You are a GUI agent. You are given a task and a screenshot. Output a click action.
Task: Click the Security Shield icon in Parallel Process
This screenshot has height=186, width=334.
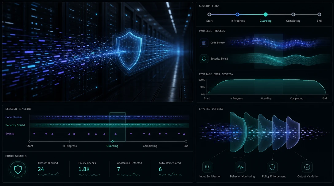(204, 59)
